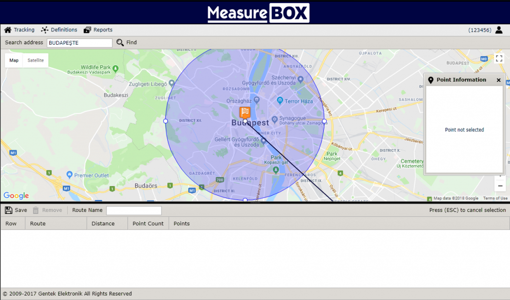
Task: Click the Tracking home icon
Action: click(x=7, y=30)
